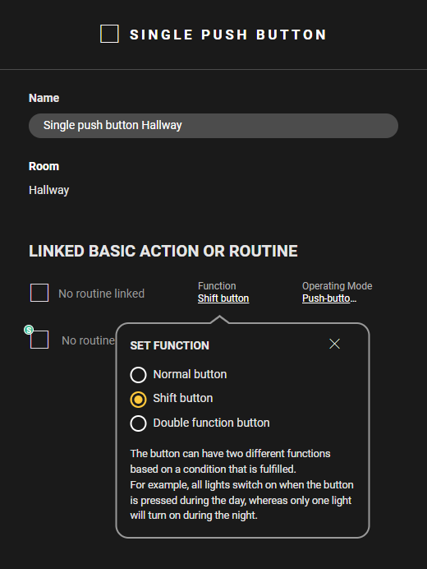Click the LINKED BASIC ACTION OR ROUTINE heading
This screenshot has width=427, height=569.
[x=163, y=251]
